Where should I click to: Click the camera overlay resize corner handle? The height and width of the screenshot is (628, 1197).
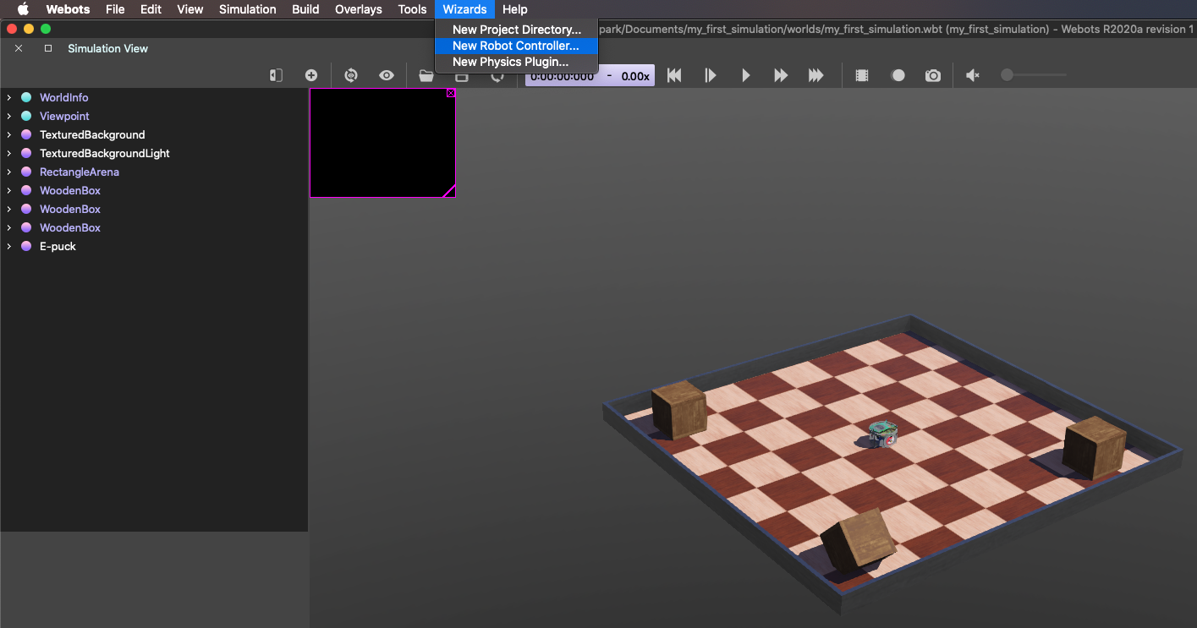point(450,191)
